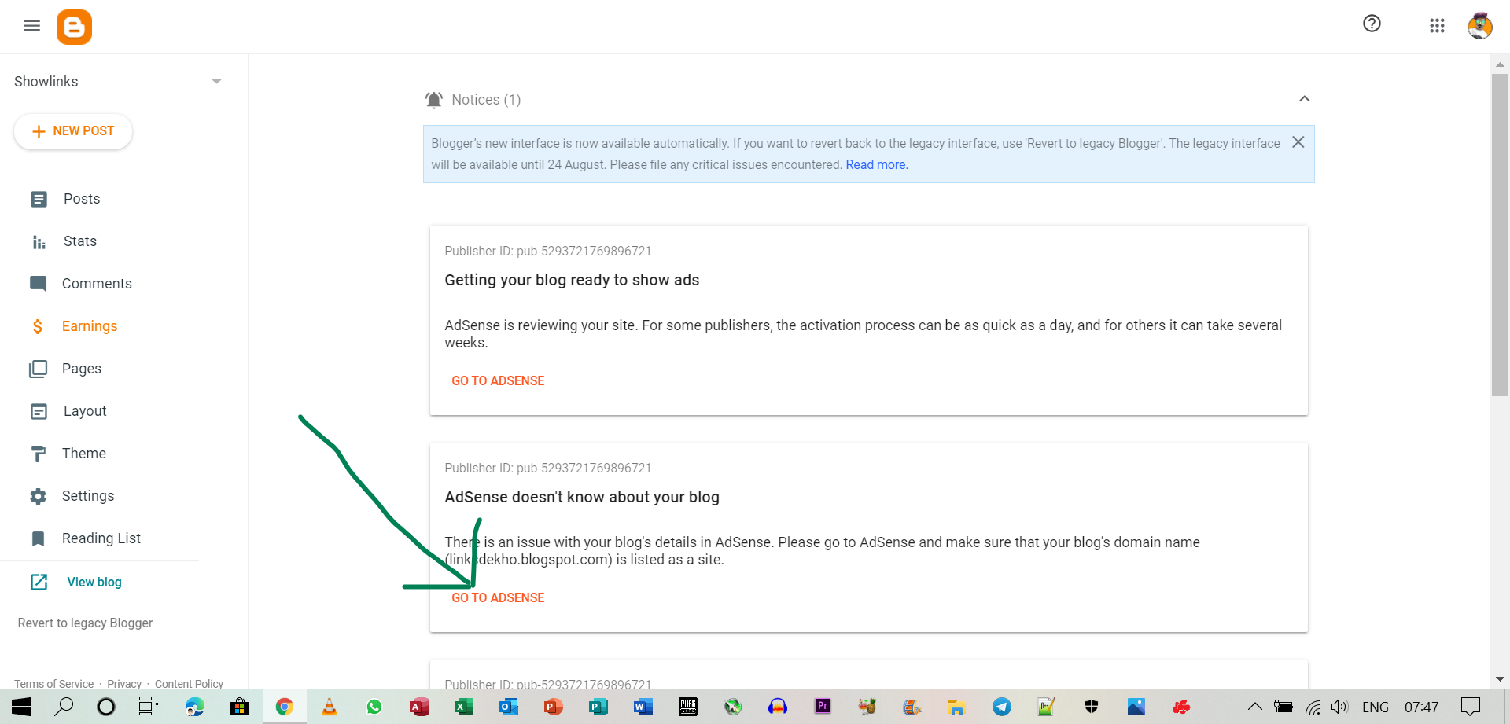Viewport: 1510px width, 724px height.
Task: Open blog Settings
Action: pos(88,496)
